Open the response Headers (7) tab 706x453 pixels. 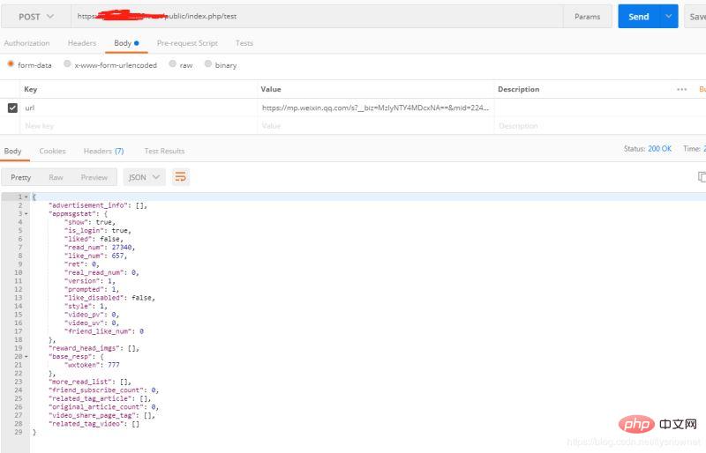103,152
